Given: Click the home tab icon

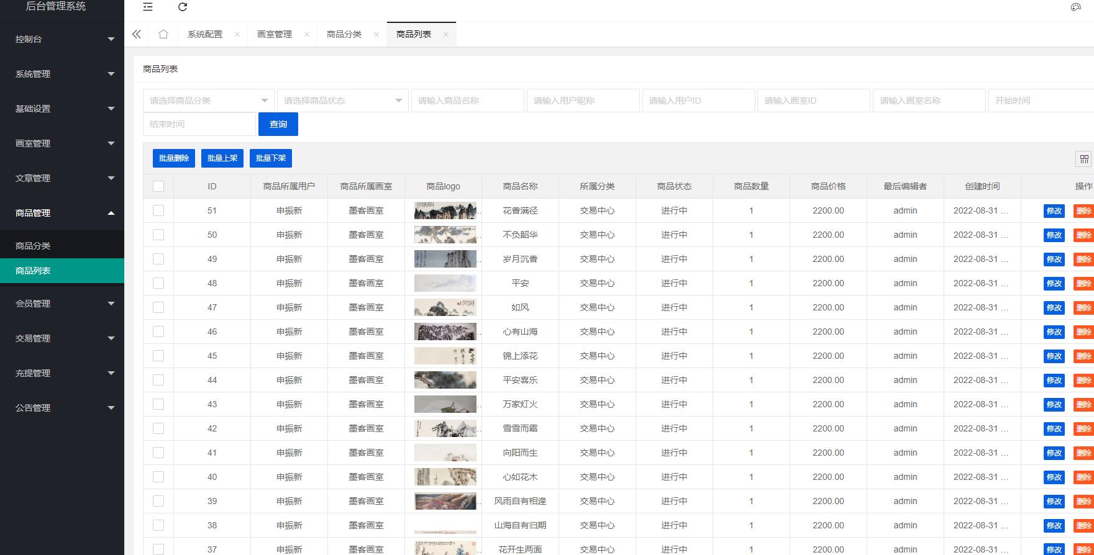Looking at the screenshot, I should pyautogui.click(x=163, y=34).
